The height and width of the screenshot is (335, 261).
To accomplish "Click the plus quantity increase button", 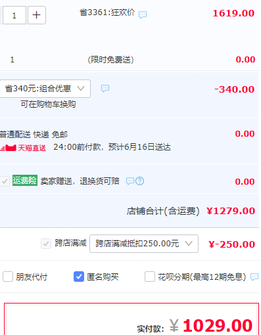I will click(x=36, y=15).
